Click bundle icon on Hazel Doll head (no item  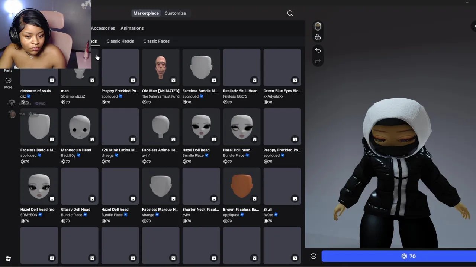(x=52, y=199)
